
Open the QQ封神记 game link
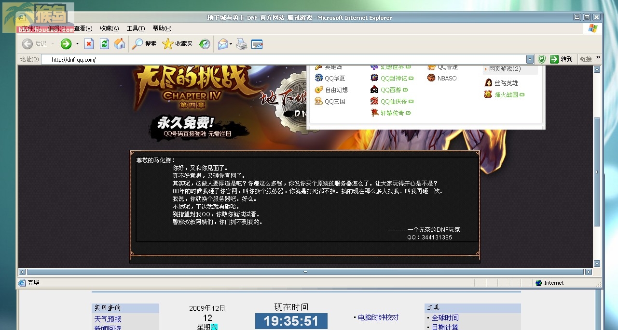(394, 78)
